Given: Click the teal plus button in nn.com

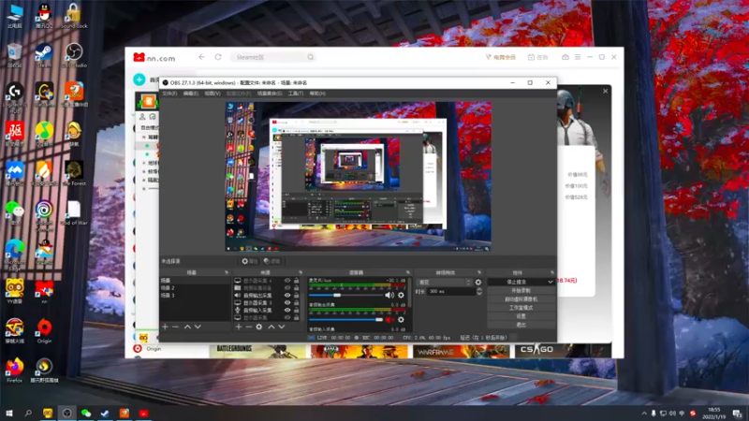Looking at the screenshot, I should (x=139, y=80).
